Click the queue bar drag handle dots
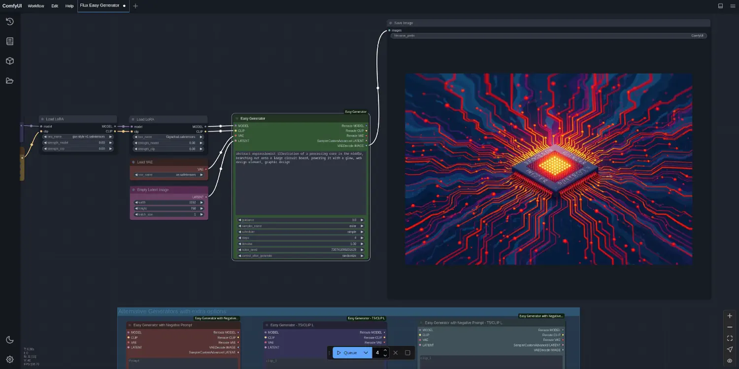The height and width of the screenshot is (369, 739). (330, 353)
